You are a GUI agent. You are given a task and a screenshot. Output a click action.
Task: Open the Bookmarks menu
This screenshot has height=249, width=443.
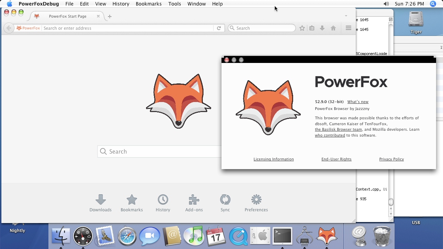pos(149,4)
